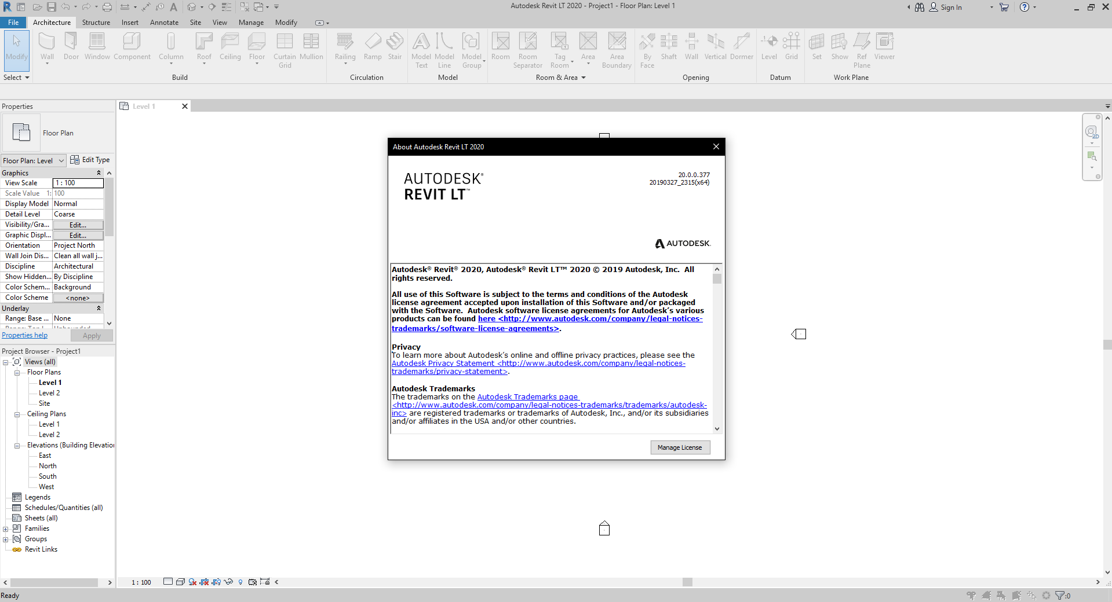Choose the Window tool in the ribbon
1112x602 pixels.
pyautogui.click(x=97, y=46)
